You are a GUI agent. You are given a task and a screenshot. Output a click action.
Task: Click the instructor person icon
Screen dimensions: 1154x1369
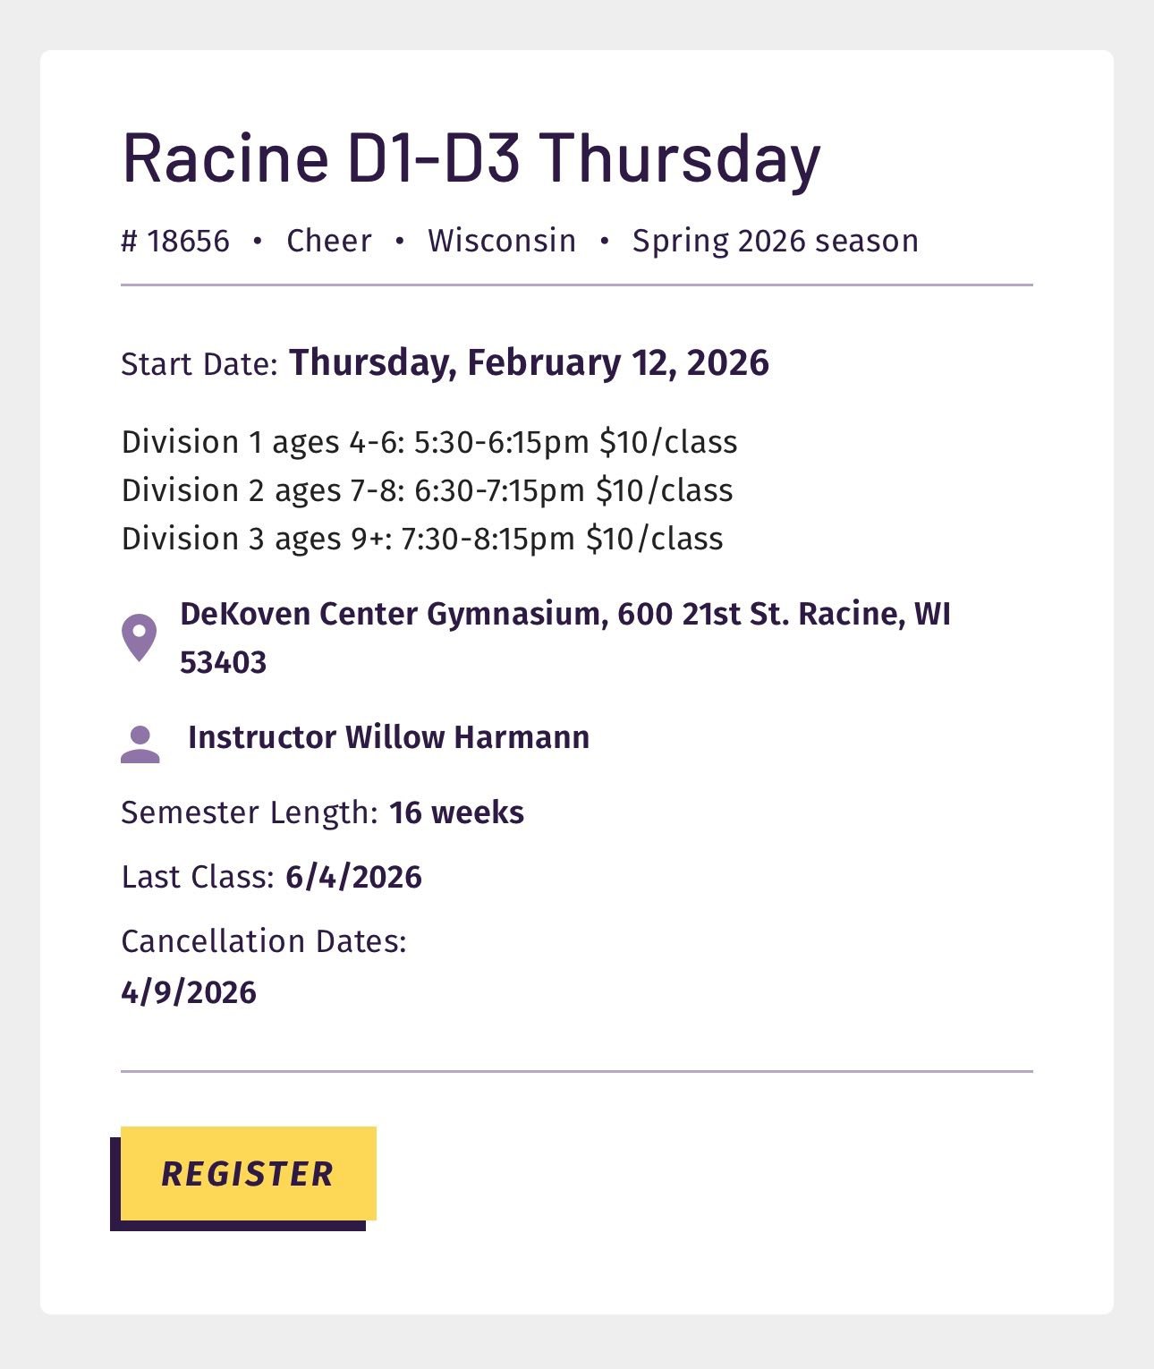[140, 744]
